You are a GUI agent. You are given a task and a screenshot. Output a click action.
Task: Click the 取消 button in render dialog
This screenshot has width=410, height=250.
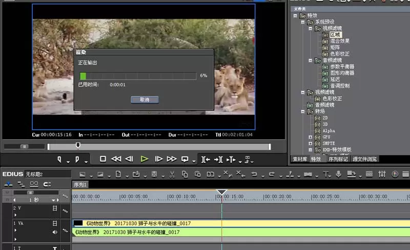145,99
